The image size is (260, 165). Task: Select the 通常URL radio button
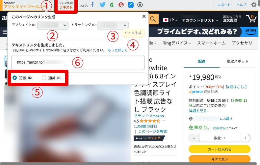(44, 78)
